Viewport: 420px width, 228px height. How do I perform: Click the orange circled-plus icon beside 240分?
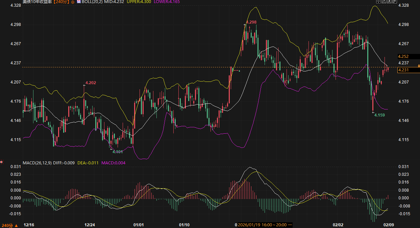[73, 2]
